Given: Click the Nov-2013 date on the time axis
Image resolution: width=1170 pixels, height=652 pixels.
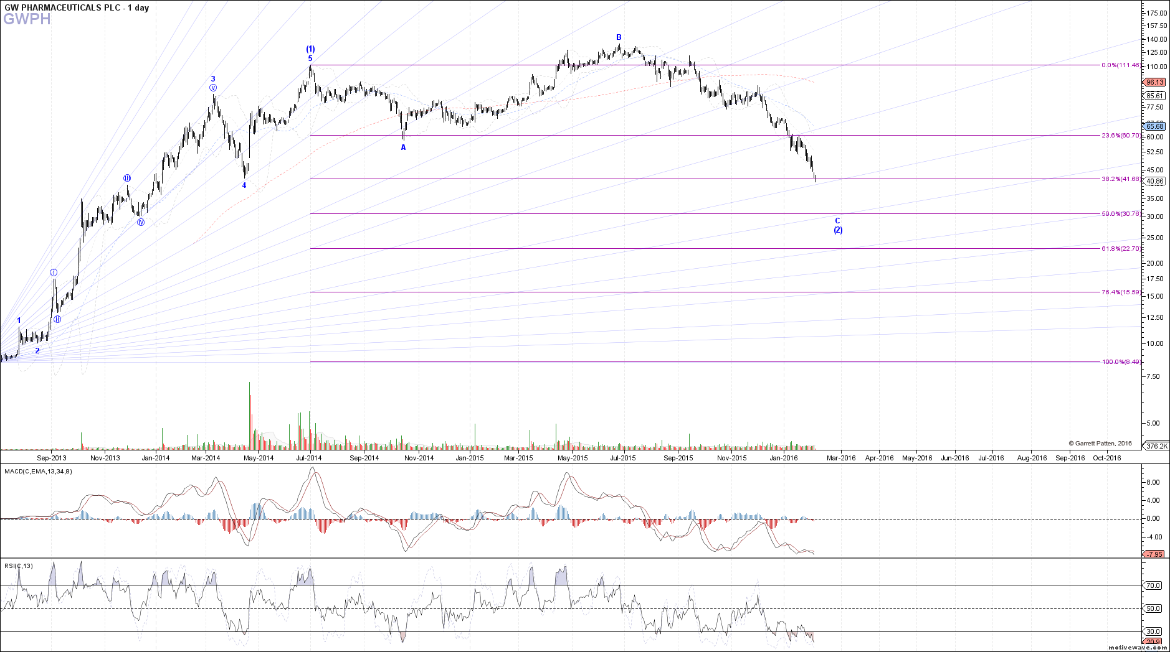Looking at the screenshot, I should [x=105, y=458].
